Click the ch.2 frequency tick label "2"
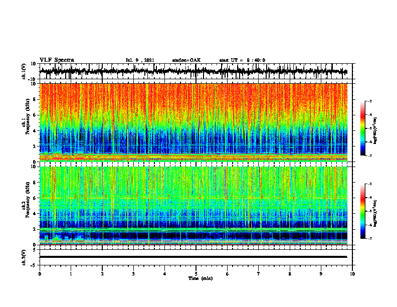This screenshot has width=397, height=307. point(35,229)
